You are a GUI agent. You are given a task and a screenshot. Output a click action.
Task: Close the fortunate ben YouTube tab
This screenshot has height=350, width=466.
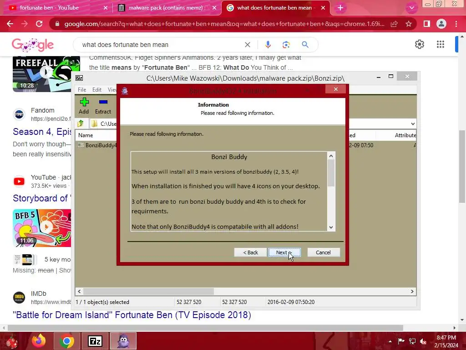[106, 8]
